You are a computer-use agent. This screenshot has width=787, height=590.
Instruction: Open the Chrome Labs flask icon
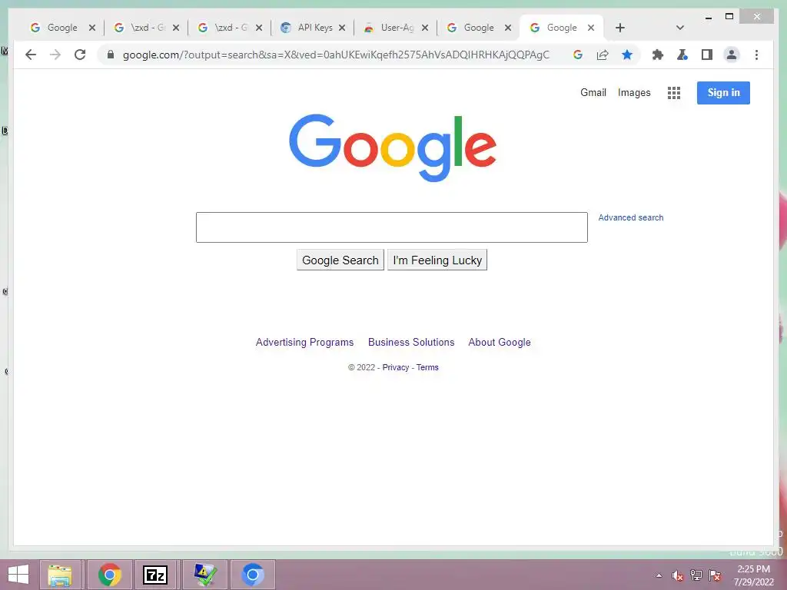click(682, 55)
